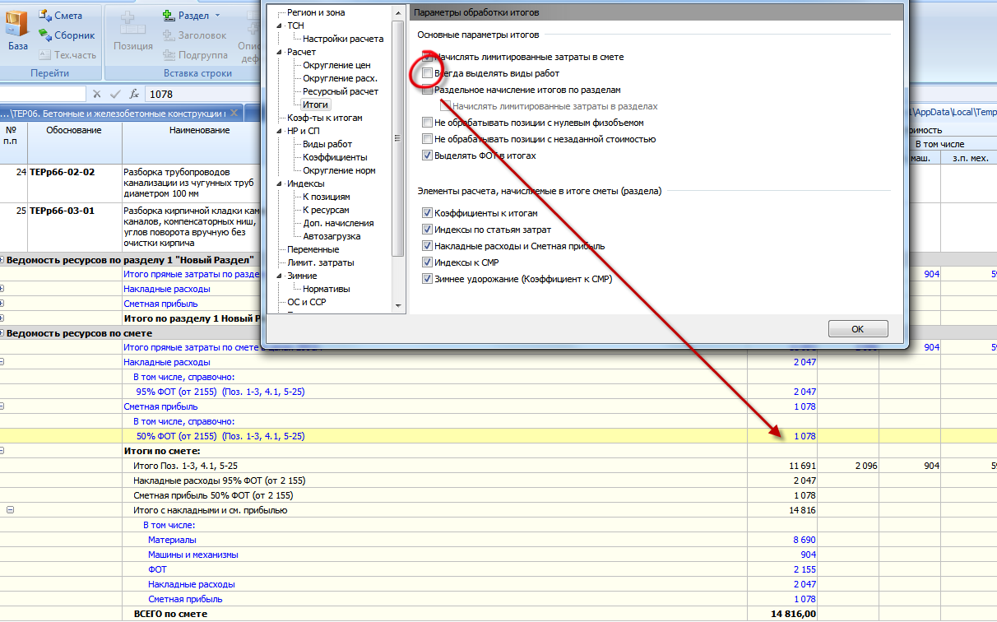Select Настройки расчета in settings tree

pos(343,39)
